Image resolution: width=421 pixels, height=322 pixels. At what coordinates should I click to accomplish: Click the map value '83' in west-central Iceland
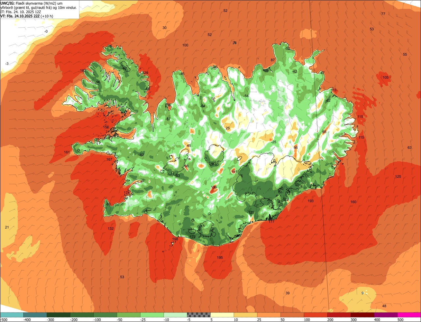tap(178, 175)
